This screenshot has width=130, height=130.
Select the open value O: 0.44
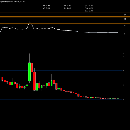pos(47,6)
